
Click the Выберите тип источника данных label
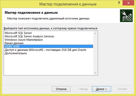click(x=51, y=28)
